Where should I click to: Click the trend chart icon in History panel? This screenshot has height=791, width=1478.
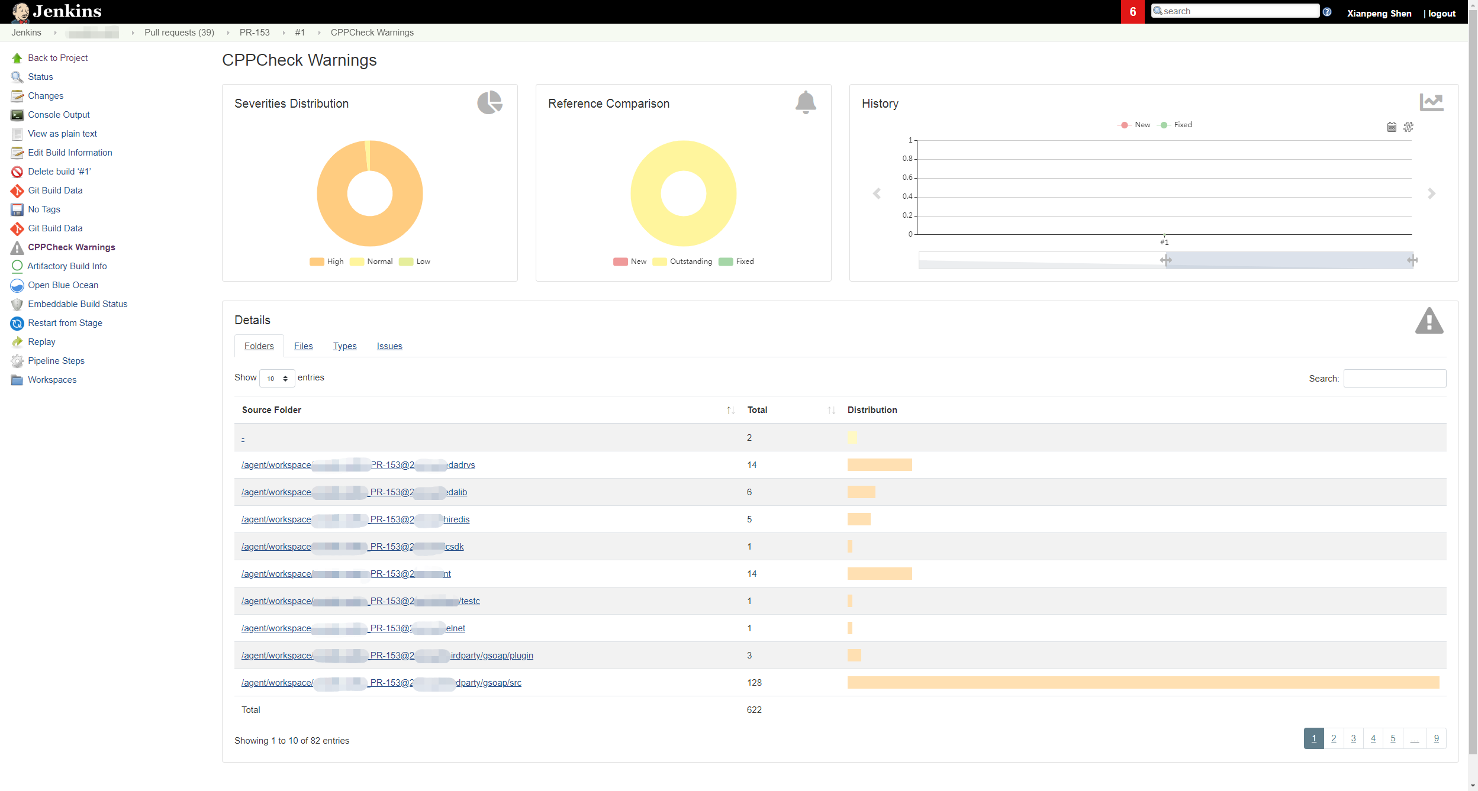[1430, 102]
